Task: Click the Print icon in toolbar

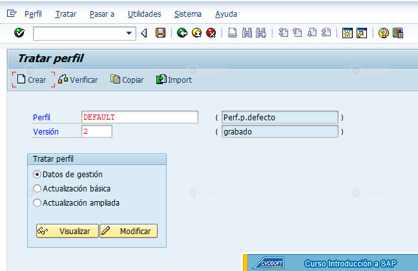Action: pos(233,33)
